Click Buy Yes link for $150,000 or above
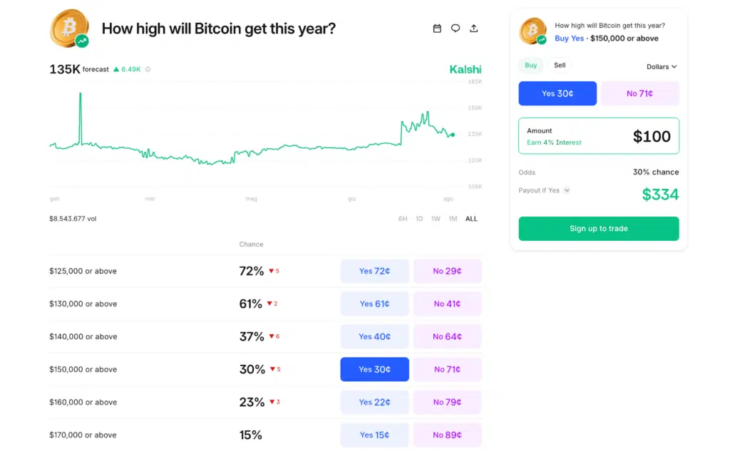730x451 pixels. [x=569, y=38]
